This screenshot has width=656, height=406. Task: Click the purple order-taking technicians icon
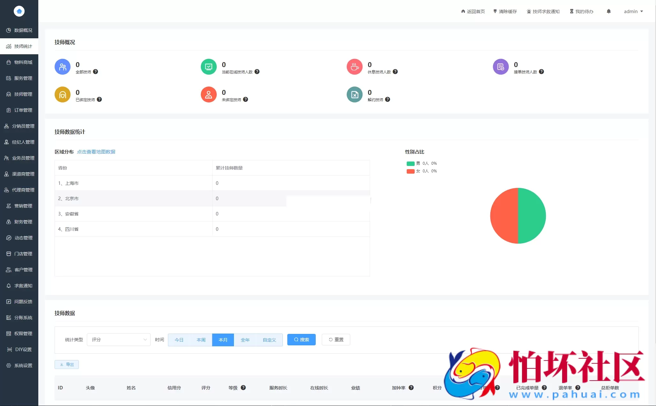coord(501,67)
